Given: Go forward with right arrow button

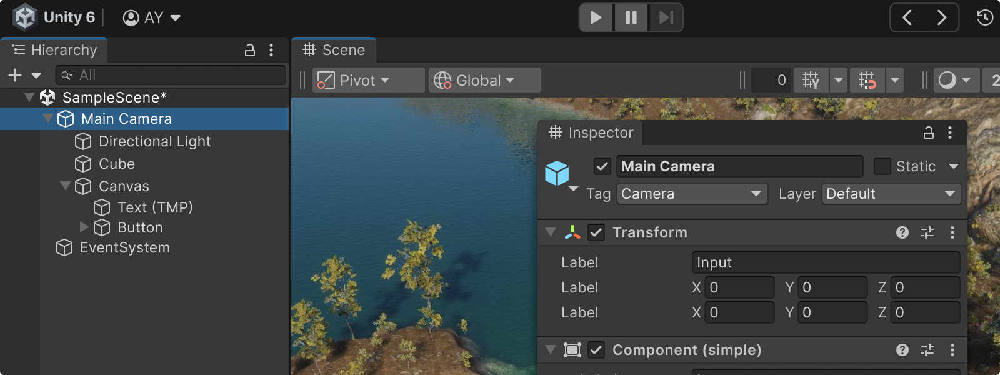Looking at the screenshot, I should tap(941, 17).
